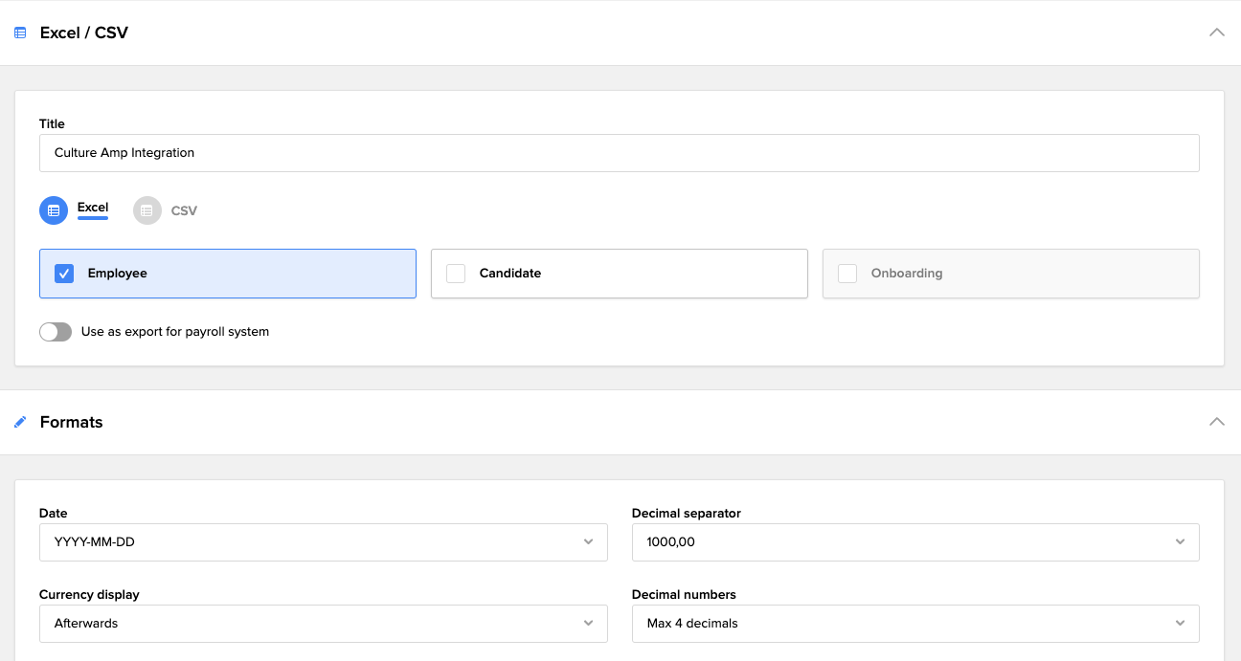The width and height of the screenshot is (1241, 661).
Task: Click the Excel / CSV section heading text
Action: tap(84, 33)
